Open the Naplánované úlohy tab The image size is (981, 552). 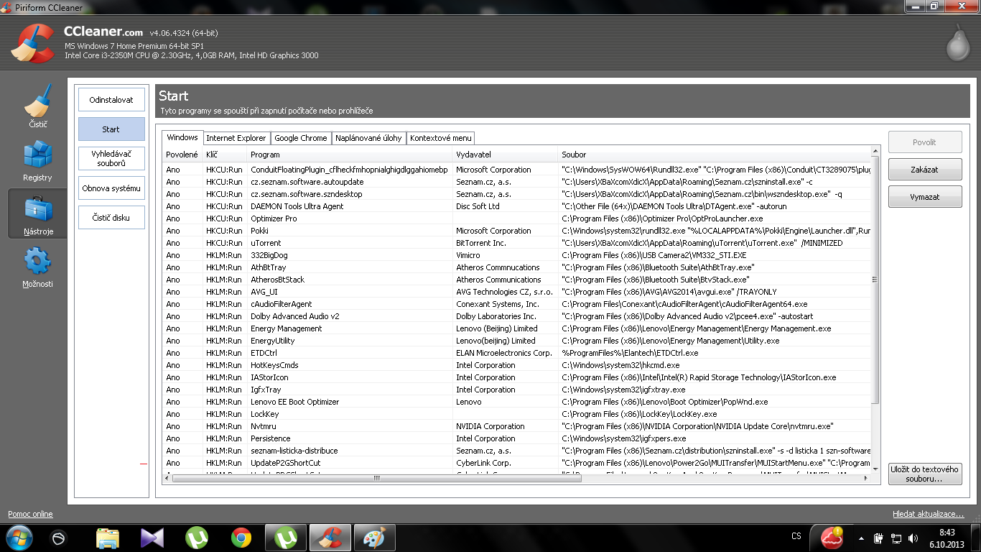point(368,138)
